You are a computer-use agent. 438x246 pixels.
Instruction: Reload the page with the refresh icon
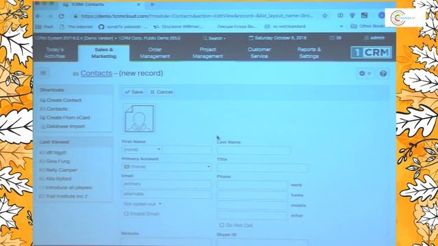click(x=61, y=16)
